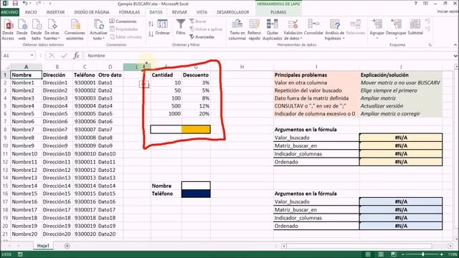The width and height of the screenshot is (459, 258).
Task: Open Avanzadas filter options
Action: 202,37
